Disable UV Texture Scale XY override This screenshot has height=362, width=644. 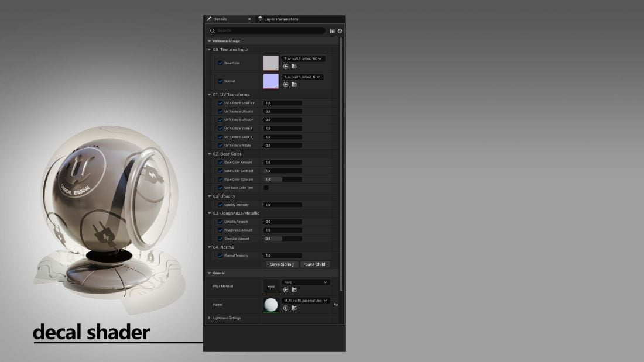220,103
